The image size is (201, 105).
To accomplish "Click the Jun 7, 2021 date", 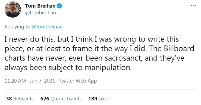I will 42,81.
